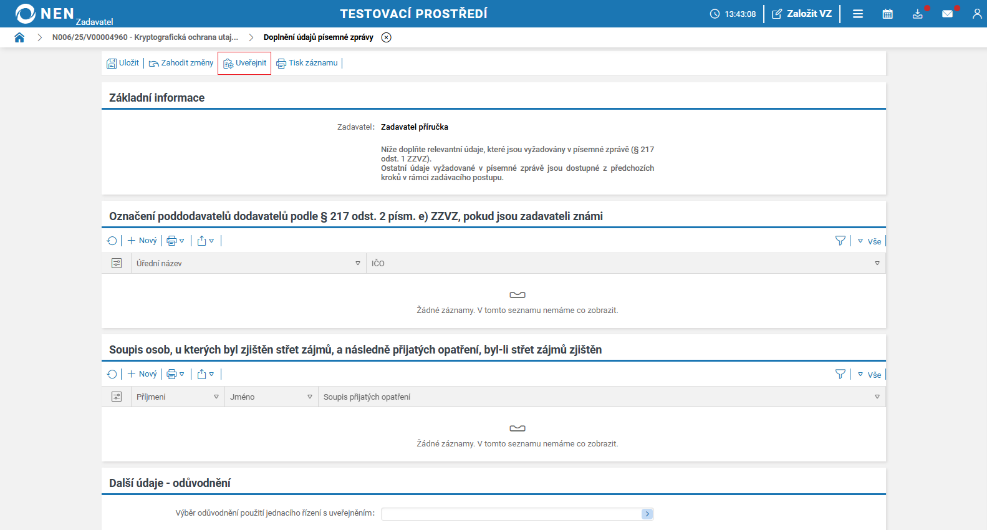Open Soupis přijatých opatření column menu arrow
This screenshot has width=987, height=530.
point(877,397)
